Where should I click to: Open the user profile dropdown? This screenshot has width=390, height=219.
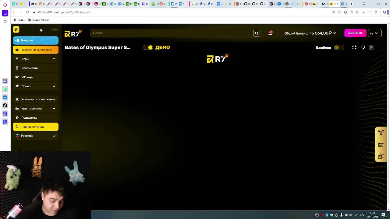pos(375,33)
